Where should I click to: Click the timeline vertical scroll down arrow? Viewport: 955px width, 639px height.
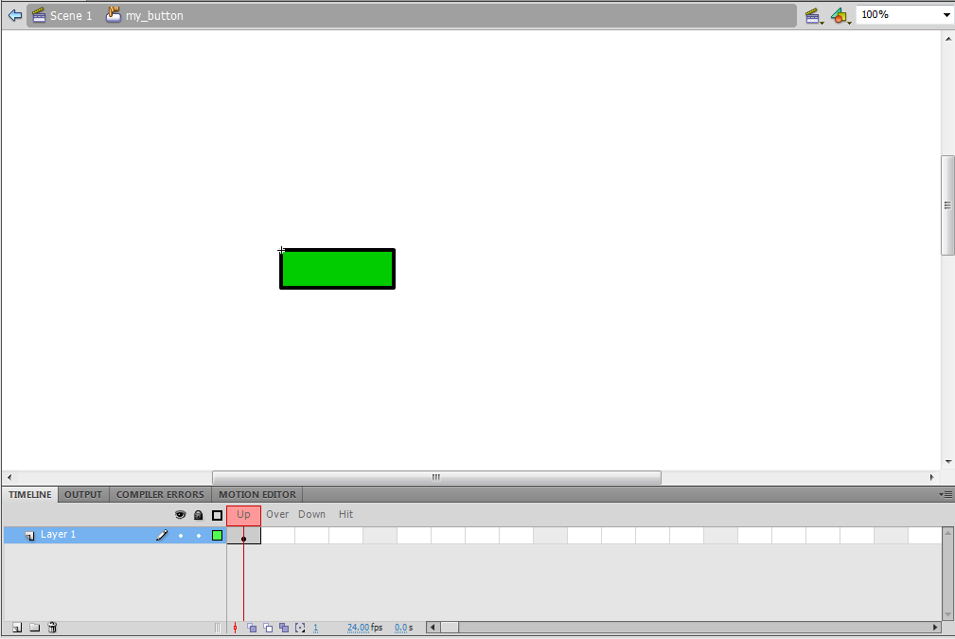point(947,614)
